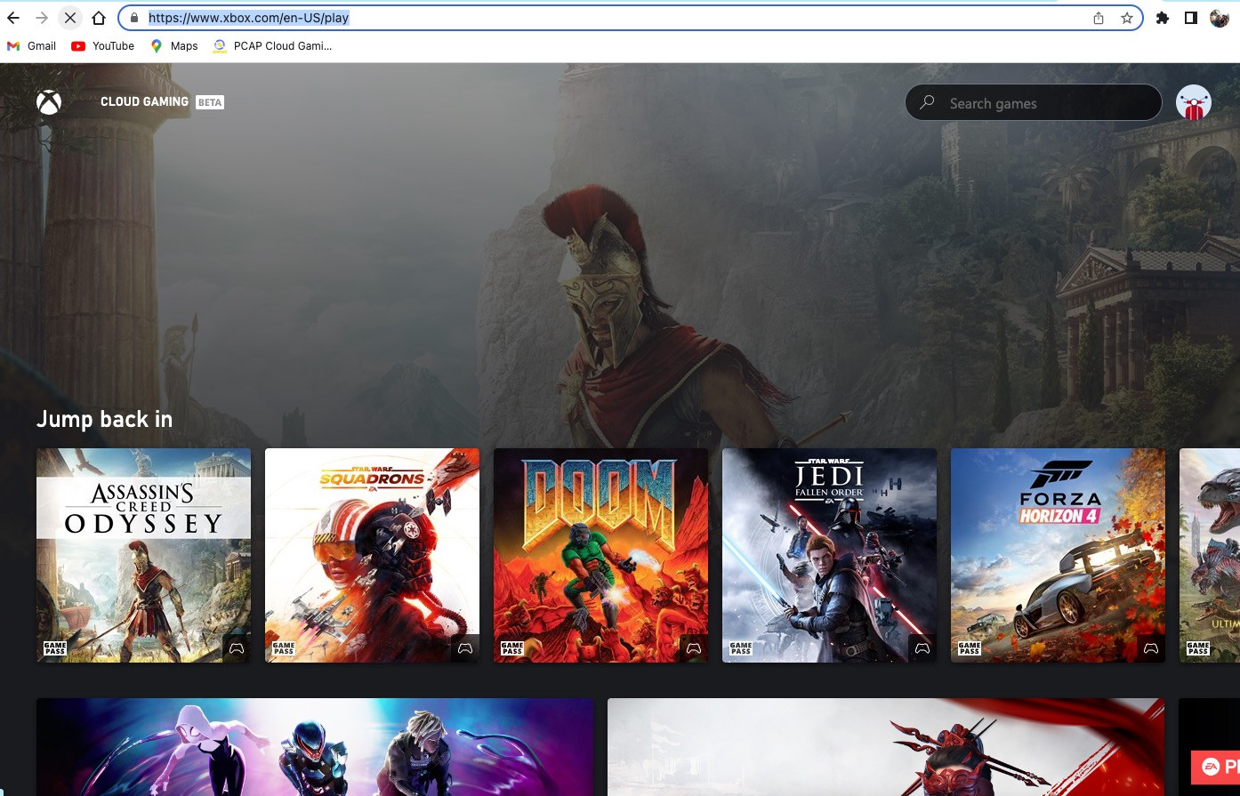Click controller icon on Assassin's Creed Odyssey

237,648
